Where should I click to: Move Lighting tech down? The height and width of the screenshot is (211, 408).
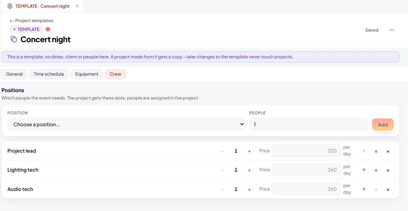[x=376, y=170]
